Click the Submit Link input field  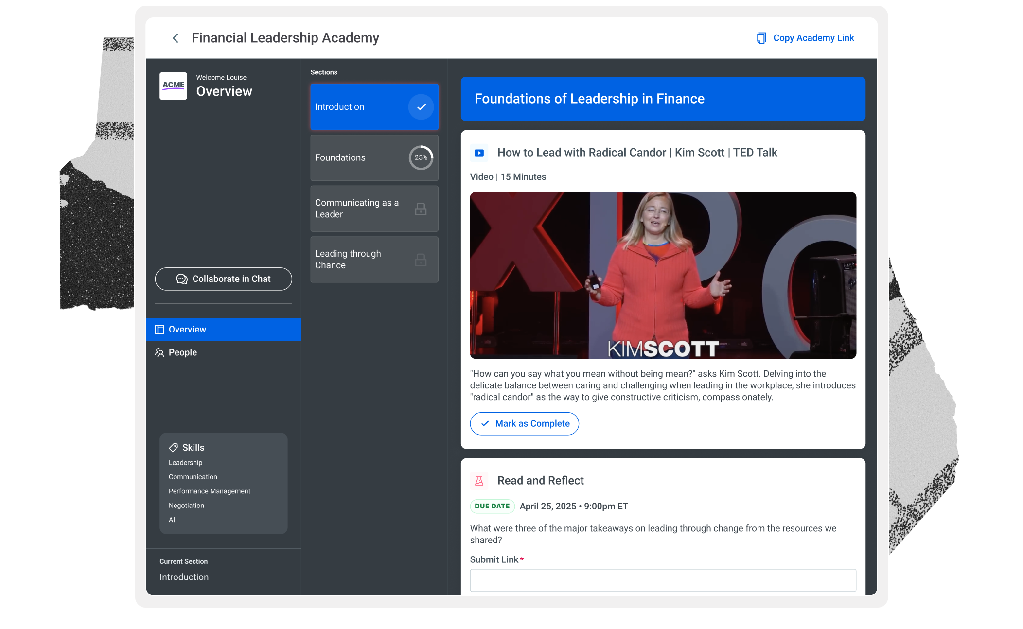[663, 580]
